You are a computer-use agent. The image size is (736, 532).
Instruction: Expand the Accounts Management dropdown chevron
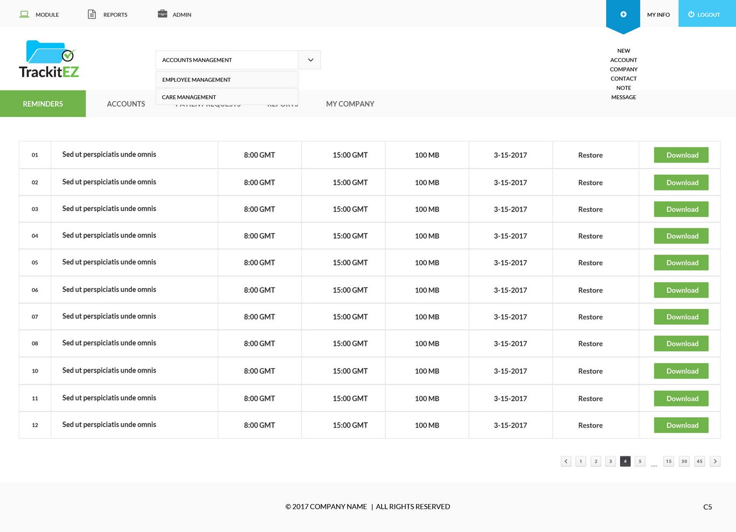310,60
